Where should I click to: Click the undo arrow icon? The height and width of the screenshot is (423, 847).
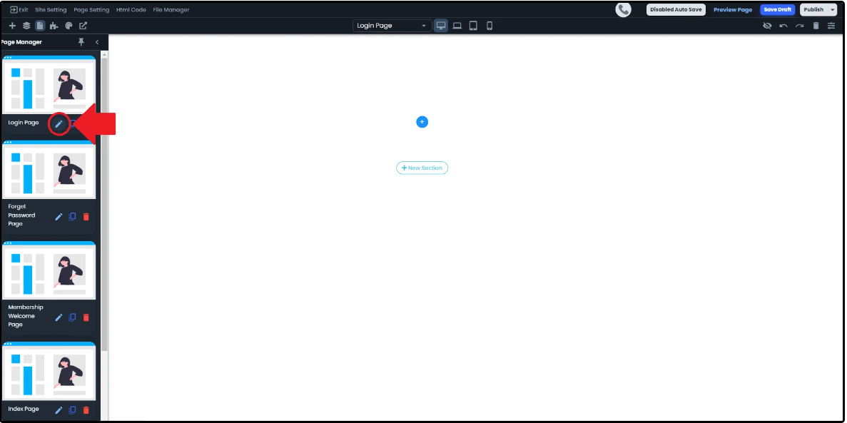tap(783, 26)
